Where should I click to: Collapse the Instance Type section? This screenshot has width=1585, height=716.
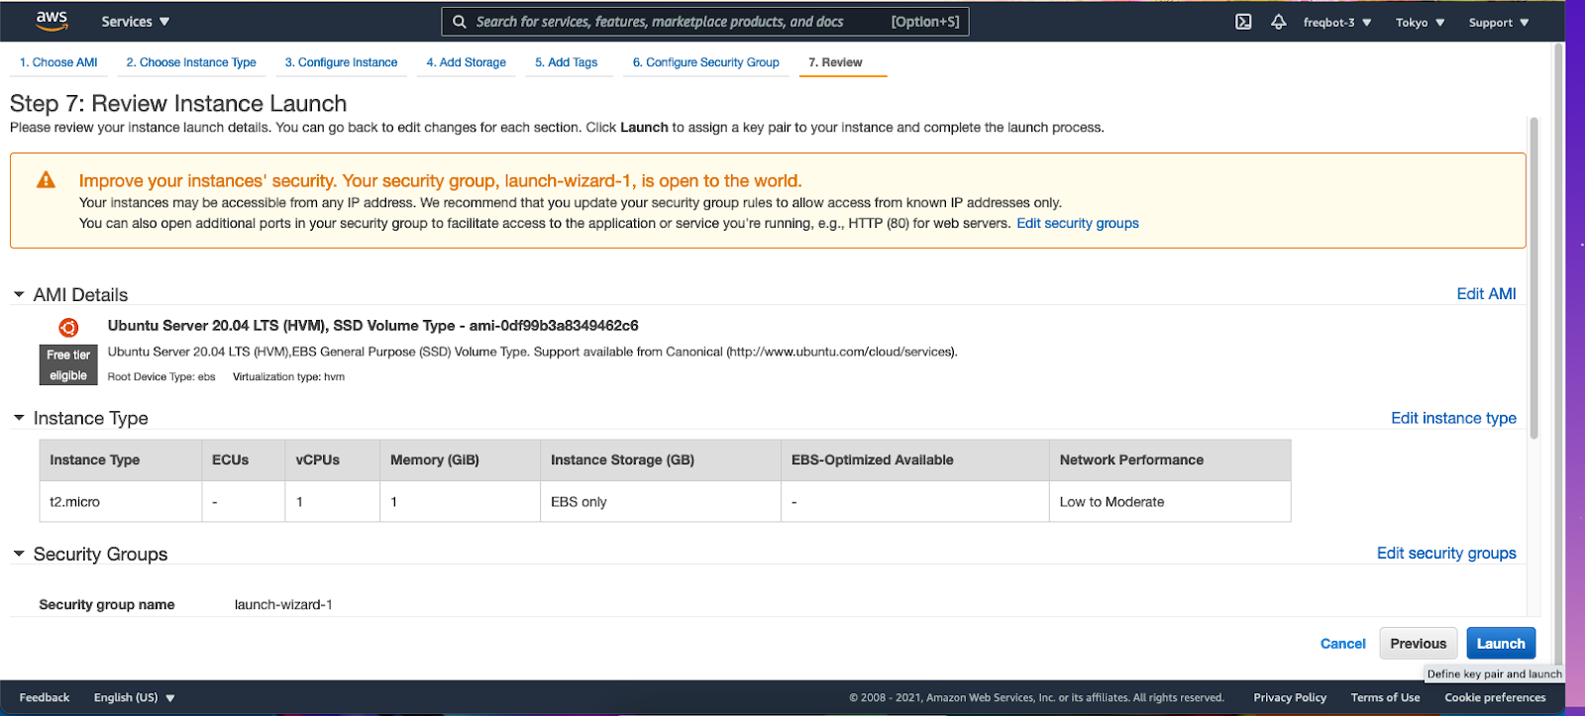tap(19, 418)
